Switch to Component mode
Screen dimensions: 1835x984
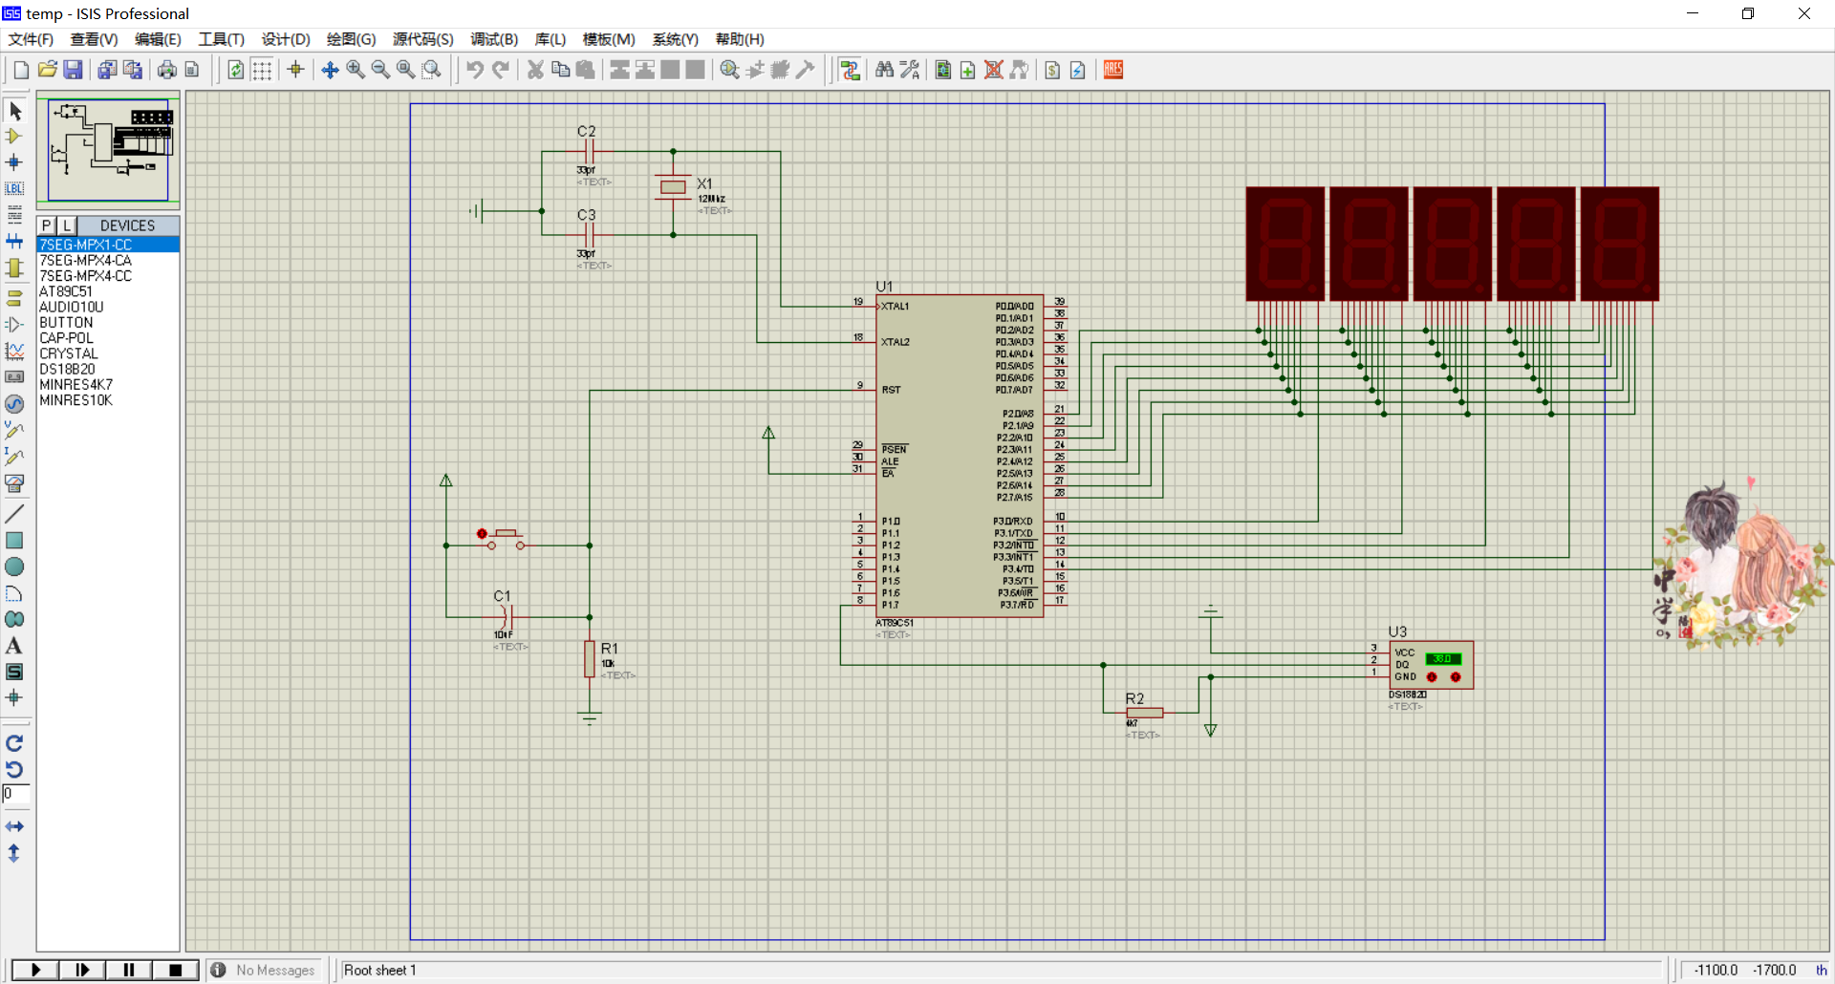[14, 137]
